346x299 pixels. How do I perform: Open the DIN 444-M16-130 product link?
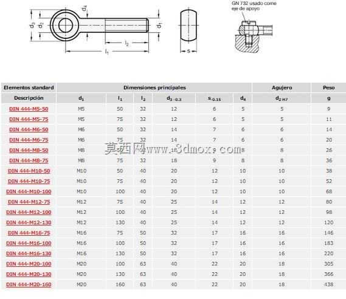point(29,254)
